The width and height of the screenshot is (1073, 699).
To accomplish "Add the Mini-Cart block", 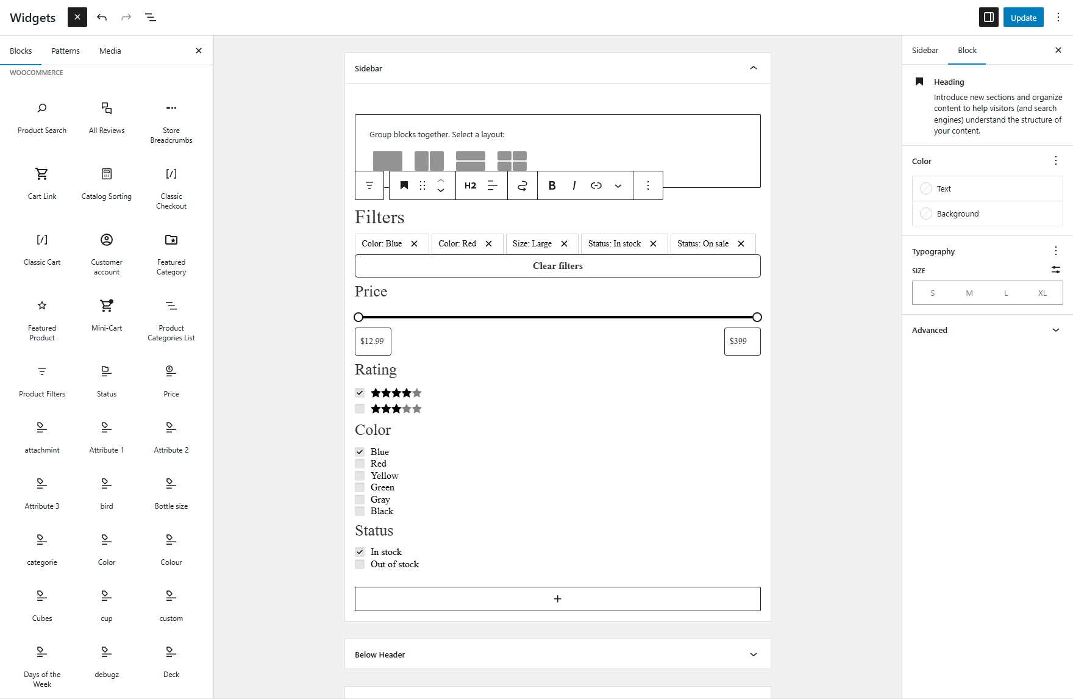I will coord(107,315).
